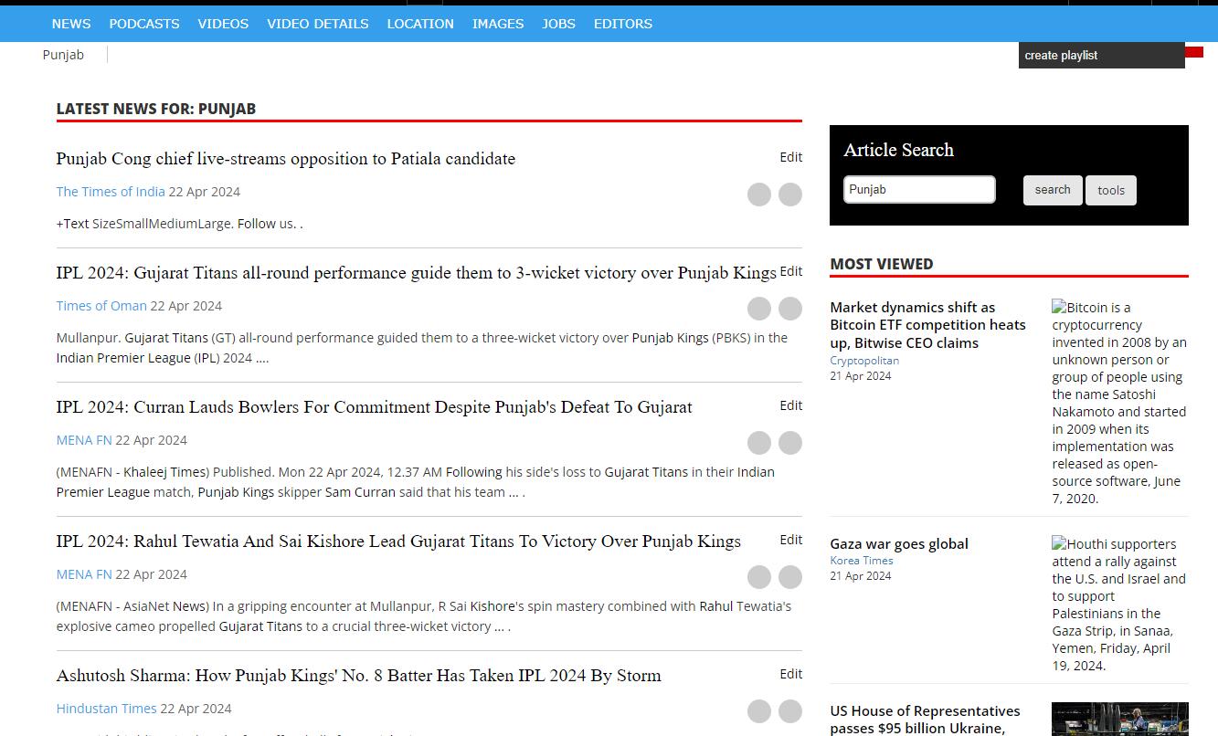The height and width of the screenshot is (736, 1218).
Task: Open the EDITORS tab
Action: point(623,24)
